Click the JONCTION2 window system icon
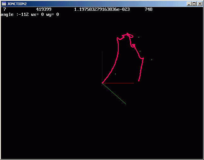This screenshot has width=204, height=160. 4,4
